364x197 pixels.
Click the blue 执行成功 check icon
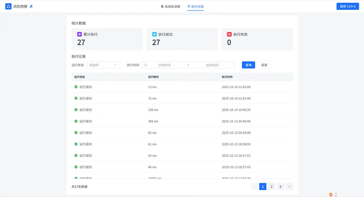pos(154,34)
